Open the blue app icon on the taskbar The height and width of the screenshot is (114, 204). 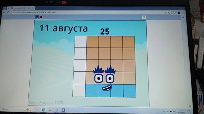pyautogui.click(x=63, y=110)
